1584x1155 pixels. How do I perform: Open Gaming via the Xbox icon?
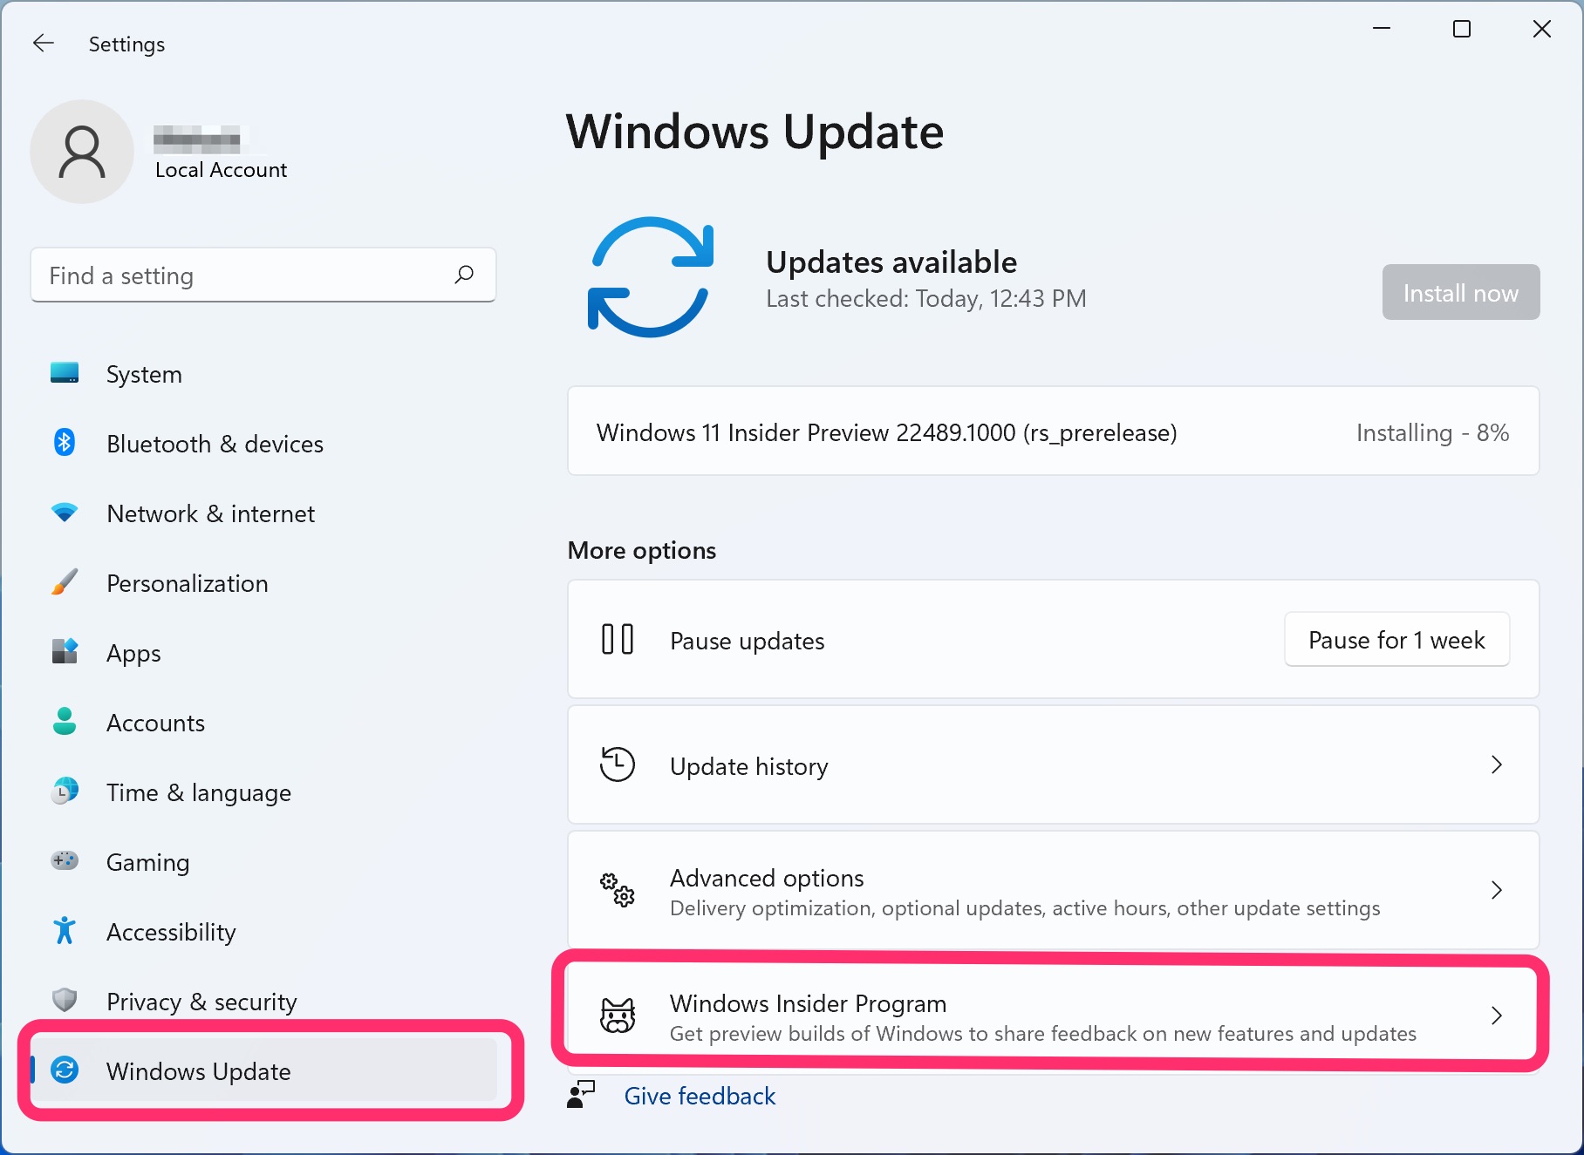64,861
